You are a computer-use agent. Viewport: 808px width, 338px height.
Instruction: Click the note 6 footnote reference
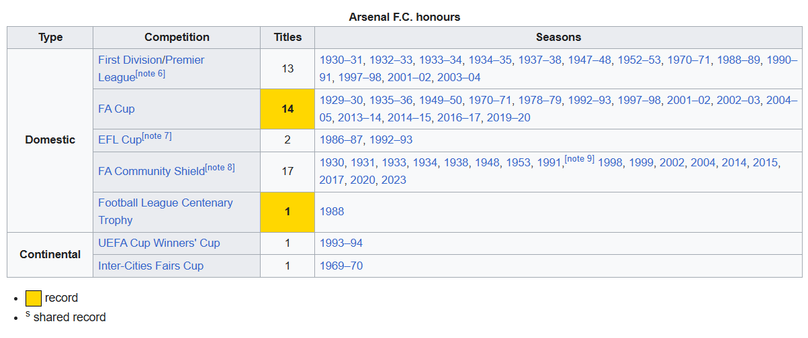(x=150, y=73)
